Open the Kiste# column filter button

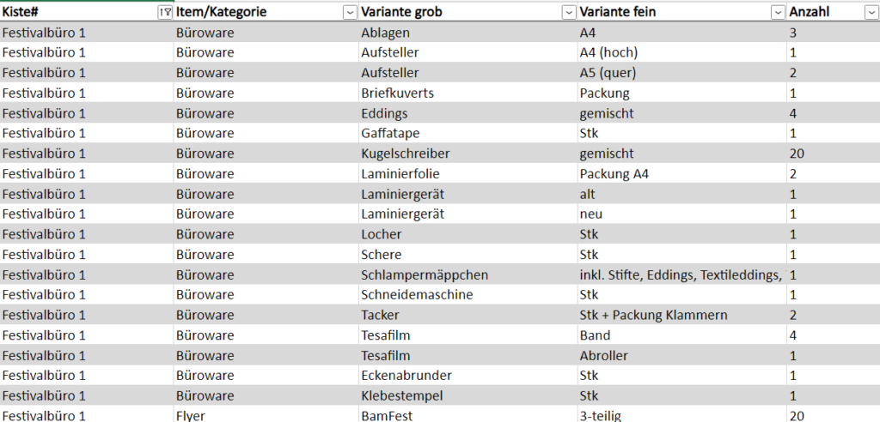pos(166,12)
